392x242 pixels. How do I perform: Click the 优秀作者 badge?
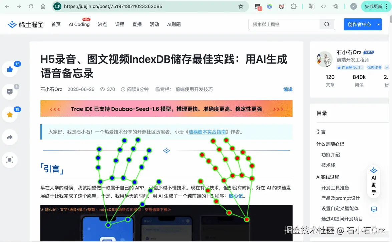(x=374, y=67)
